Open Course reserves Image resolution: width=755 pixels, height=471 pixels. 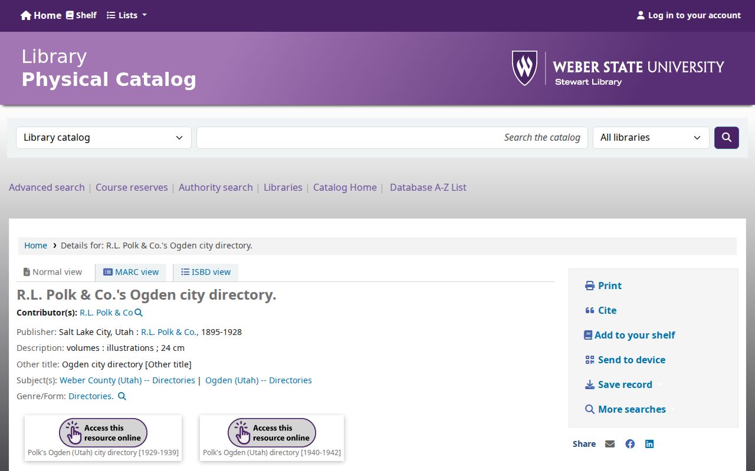click(132, 187)
